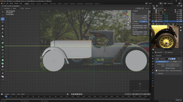Select the Bevel tool
The height and width of the screenshot is (102, 183).
coord(3,50)
